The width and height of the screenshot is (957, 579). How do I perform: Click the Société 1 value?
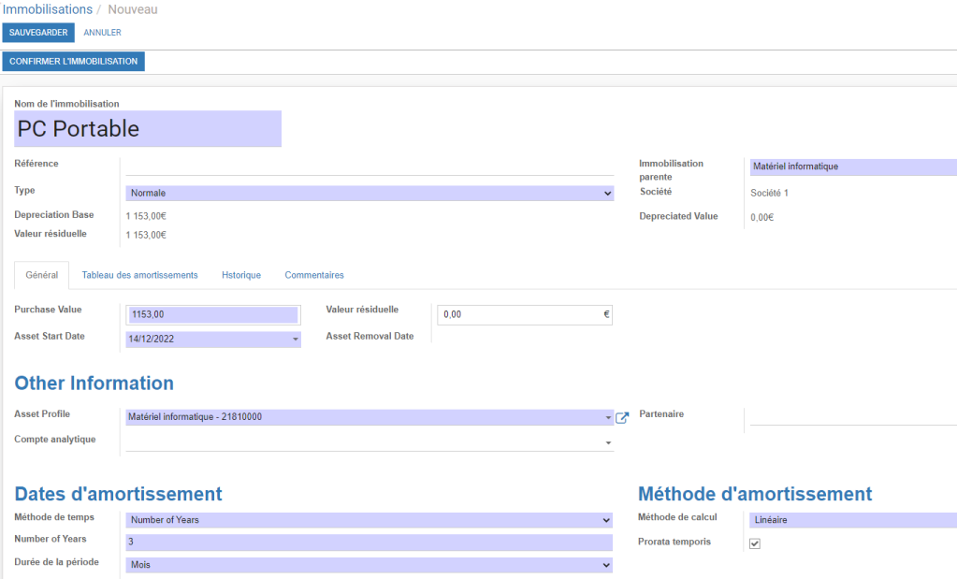(x=769, y=193)
